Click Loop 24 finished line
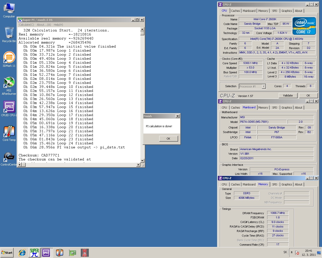 point(58,143)
